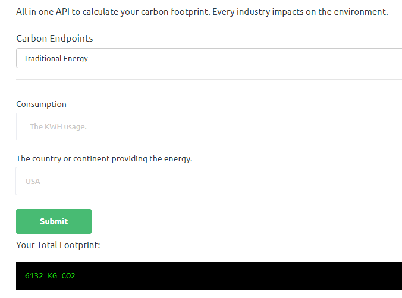Click the black footprint result box
The image size is (402, 298).
point(209,275)
